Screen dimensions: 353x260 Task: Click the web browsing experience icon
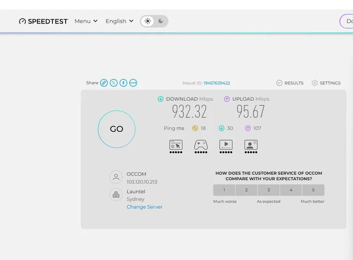pyautogui.click(x=176, y=147)
